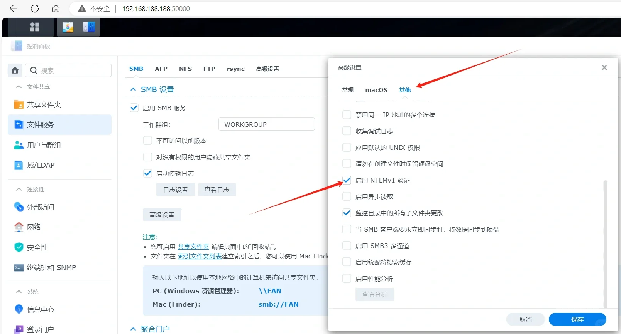
Task: Click the browser address bar URL
Action: point(156,8)
